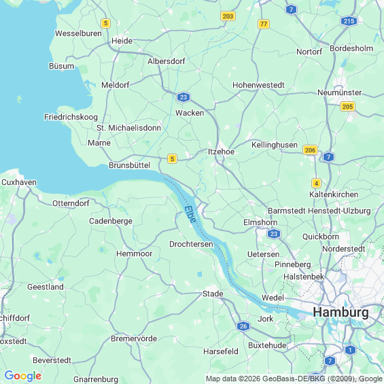Click the A 215 highway shield
This screenshot has width=384, height=384.
coord(349,21)
